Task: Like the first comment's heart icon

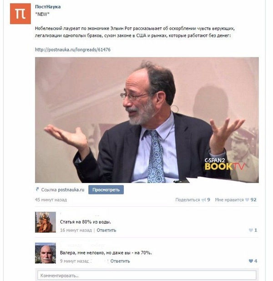Action: click(x=251, y=230)
